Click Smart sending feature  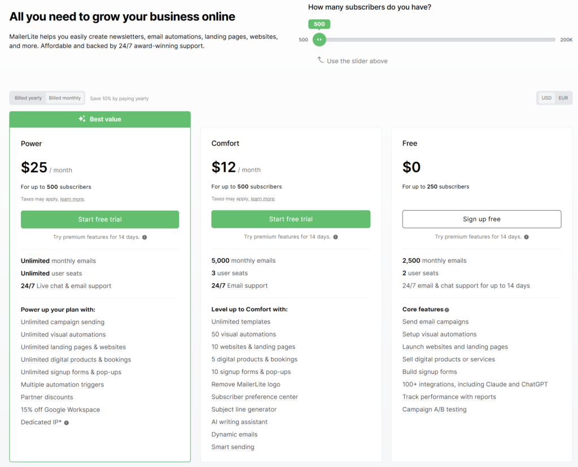click(233, 447)
